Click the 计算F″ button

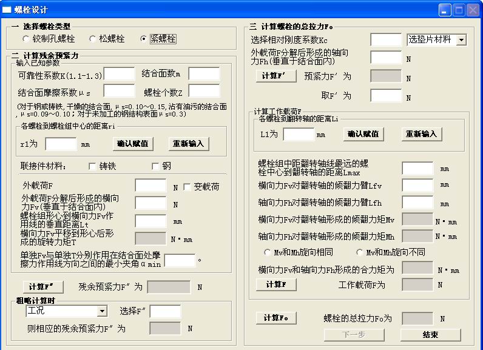click(x=44, y=287)
